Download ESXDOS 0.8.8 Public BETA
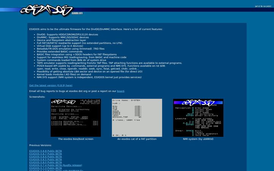The height and width of the screenshot is (171, 274). 45,151
